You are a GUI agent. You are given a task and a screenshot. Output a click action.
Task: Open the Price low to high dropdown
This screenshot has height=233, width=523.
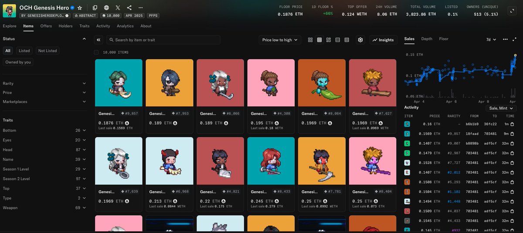point(280,40)
